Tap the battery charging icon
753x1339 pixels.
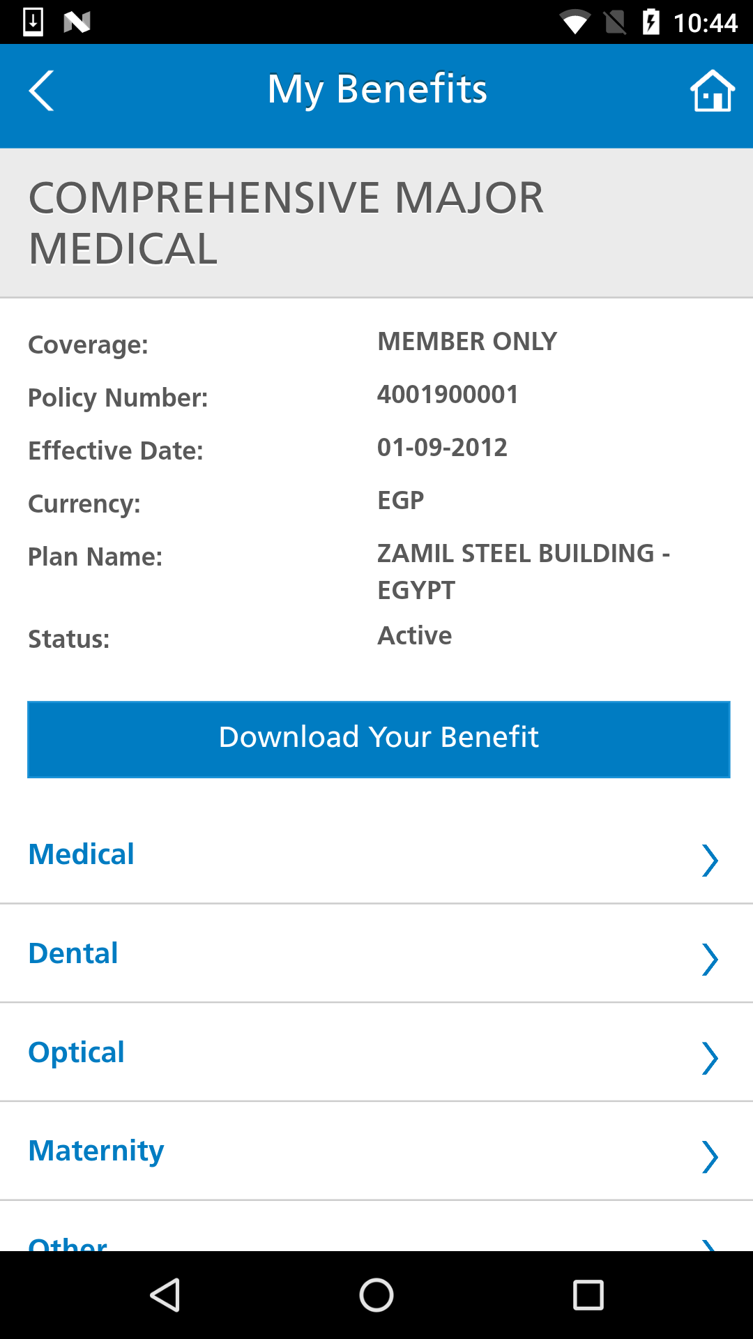coord(651,22)
